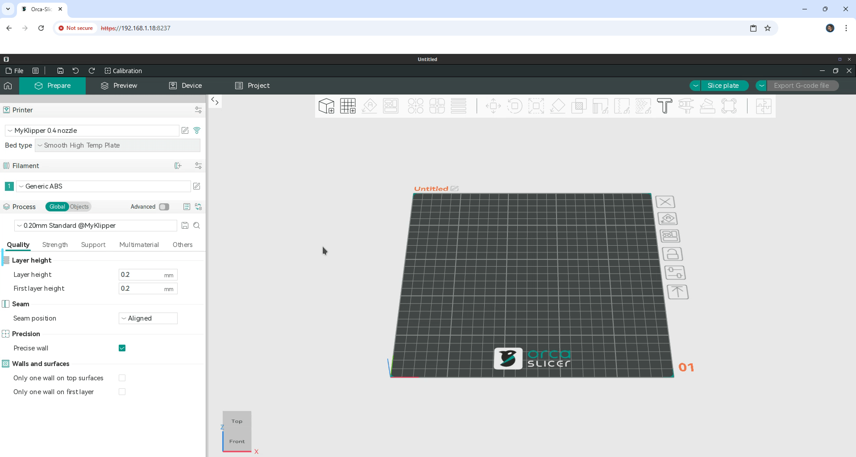This screenshot has height=457, width=856.
Task: Click the edit printer preset icon
Action: point(185,131)
